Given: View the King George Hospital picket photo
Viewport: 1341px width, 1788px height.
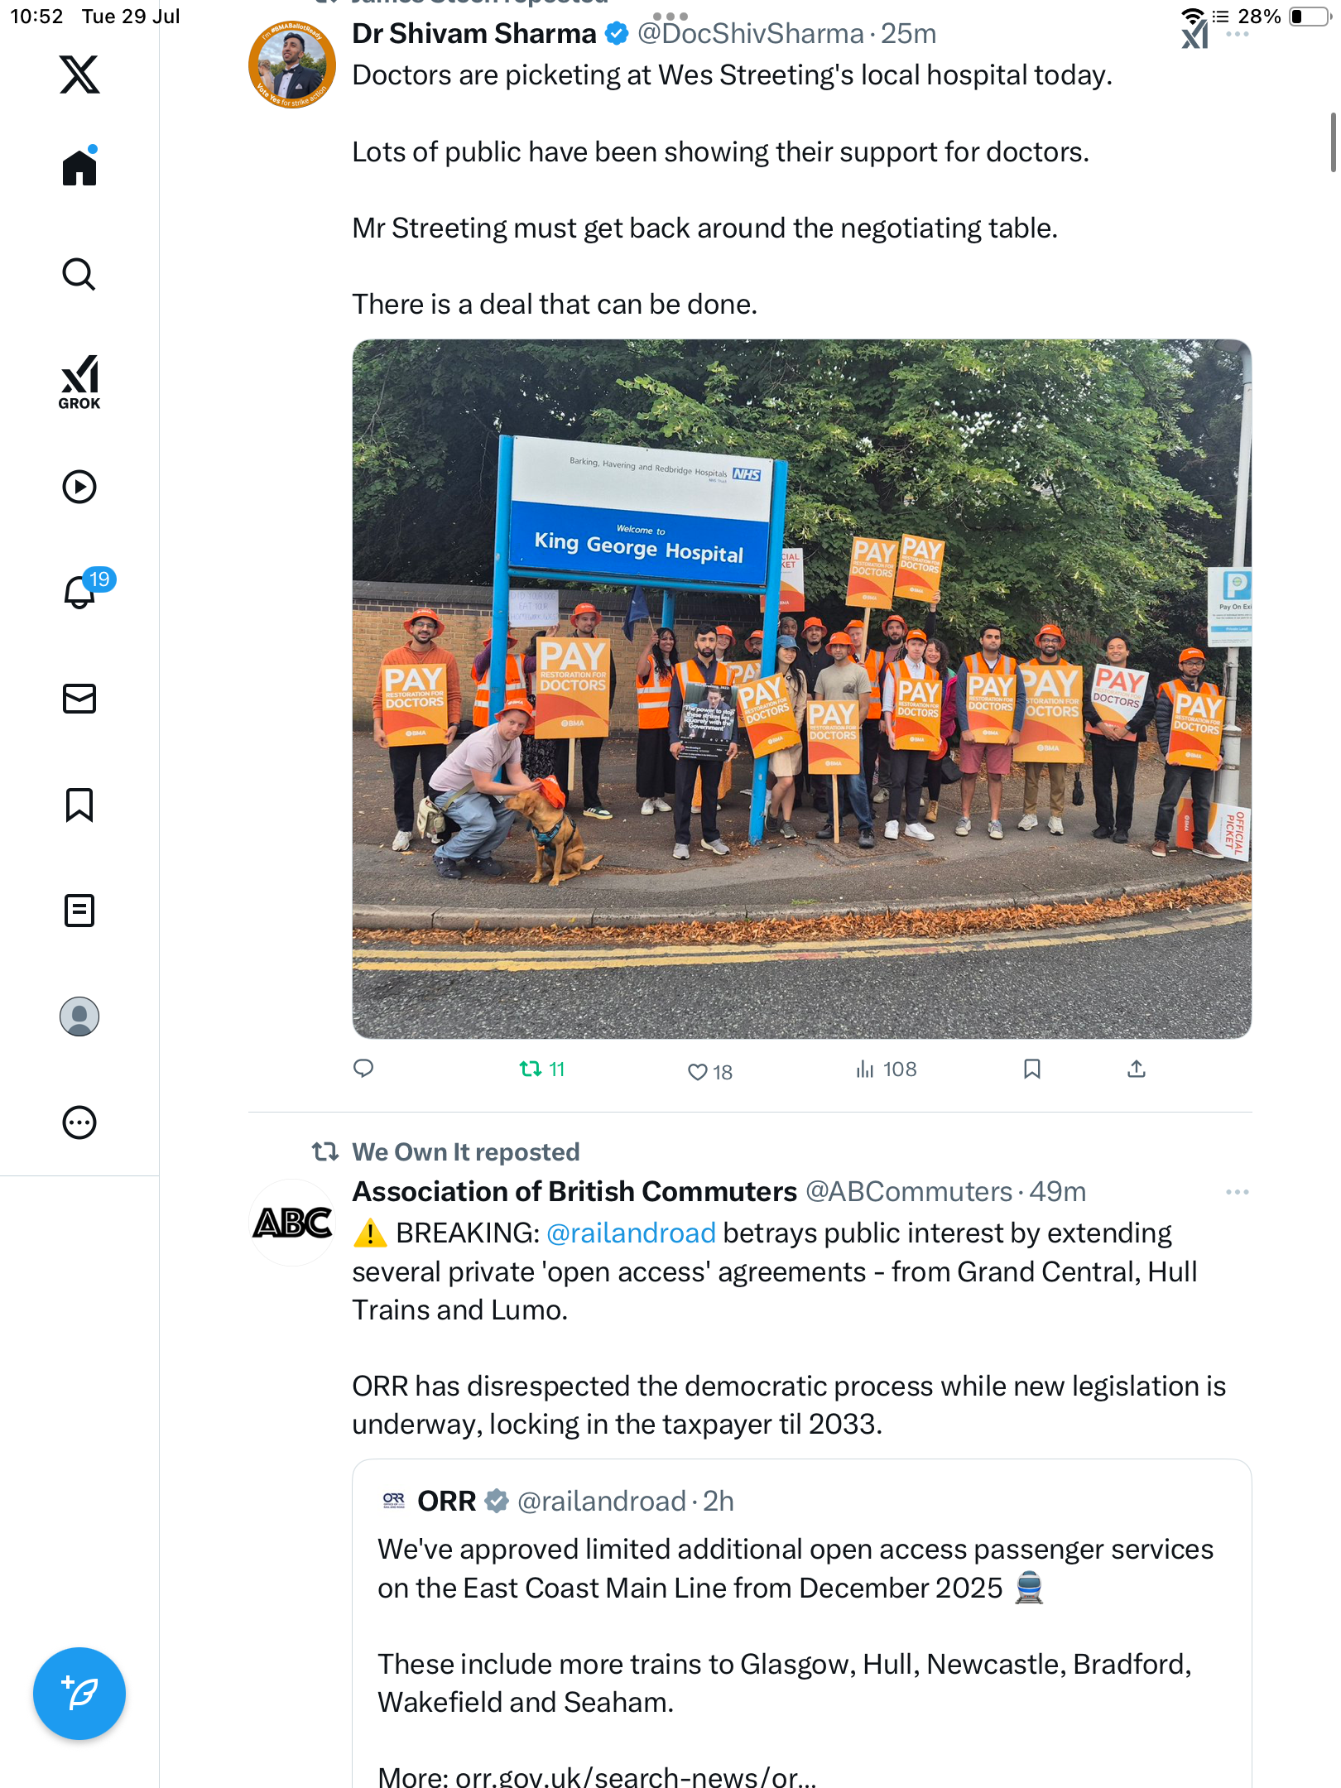Looking at the screenshot, I should (801, 689).
